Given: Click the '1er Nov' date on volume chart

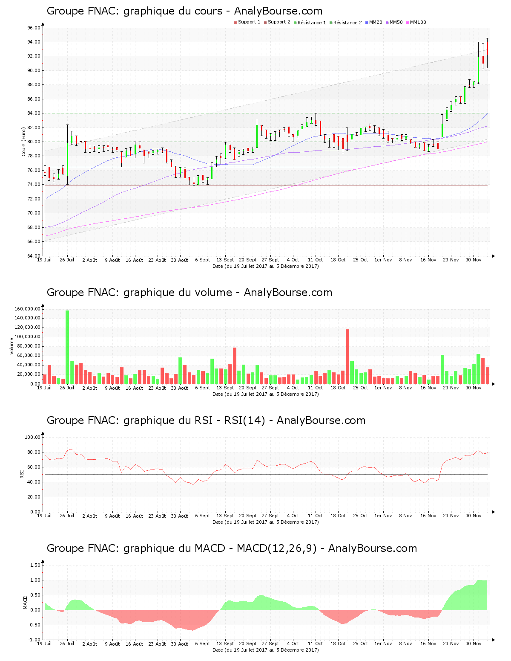Looking at the screenshot, I should pyautogui.click(x=383, y=388).
